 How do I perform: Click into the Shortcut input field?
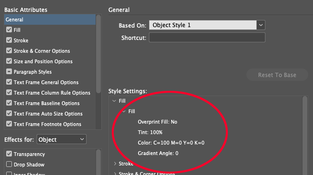tap(207, 38)
